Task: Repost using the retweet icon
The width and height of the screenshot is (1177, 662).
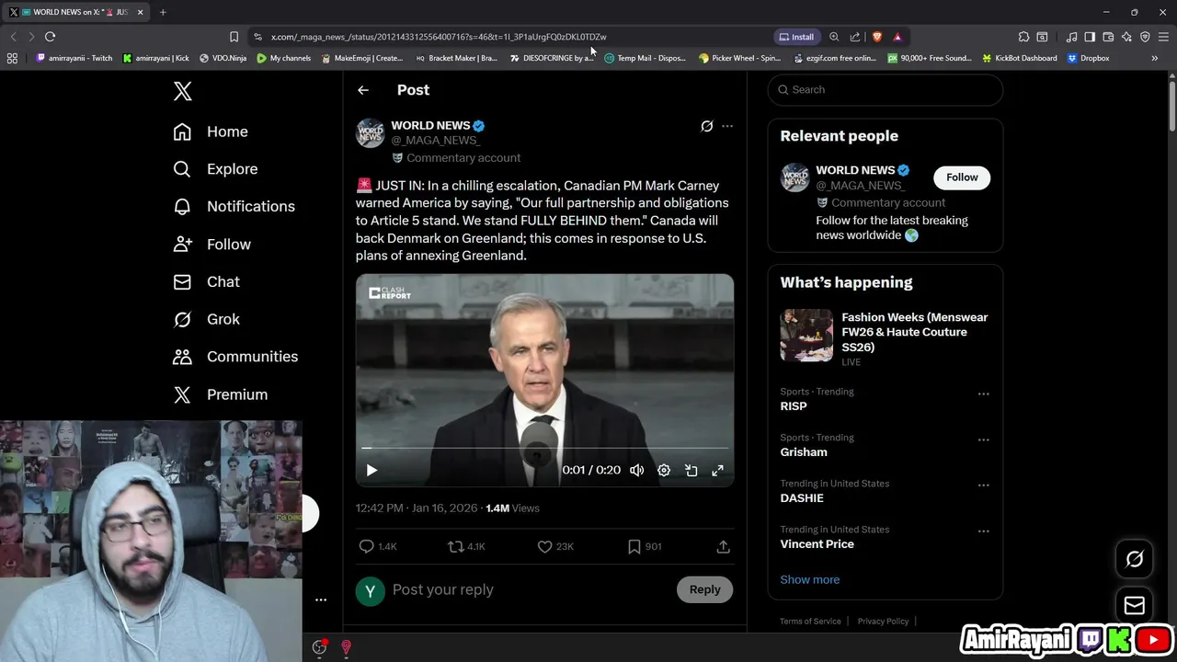Action: 455,546
